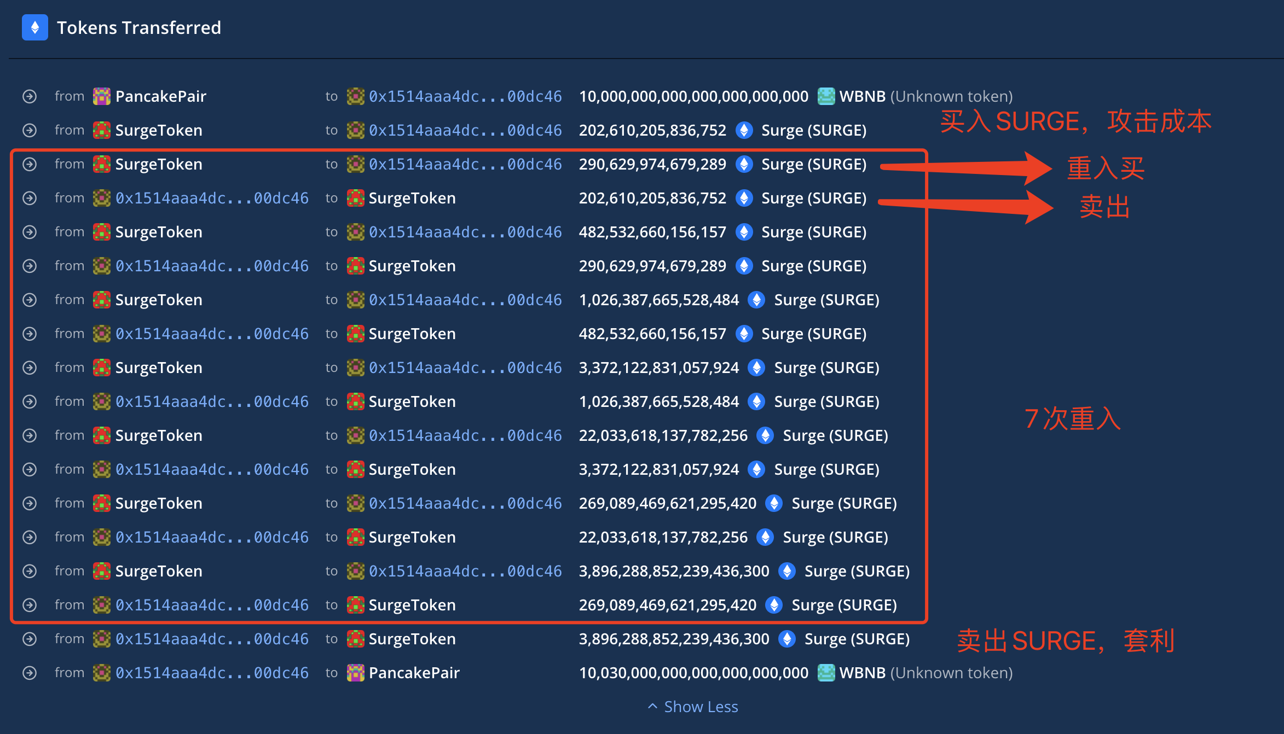Viewport: 1284px width, 734px height.
Task: Click the chevron arrow beside Show Less
Action: pos(652,706)
